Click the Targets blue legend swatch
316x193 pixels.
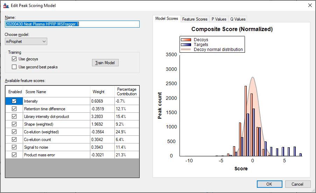186,45
